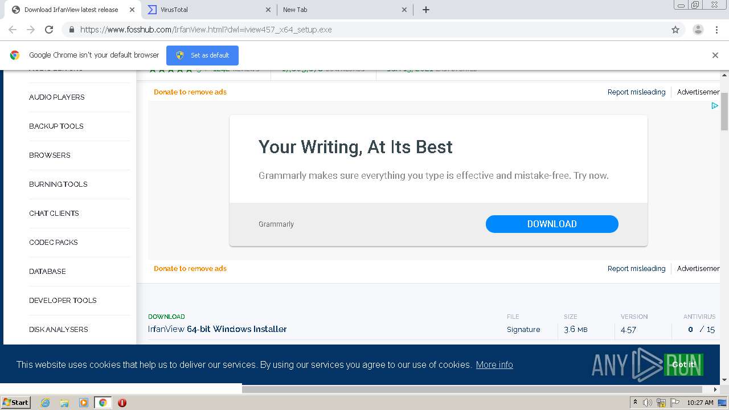Click the red Opera taskbar icon

(122, 403)
